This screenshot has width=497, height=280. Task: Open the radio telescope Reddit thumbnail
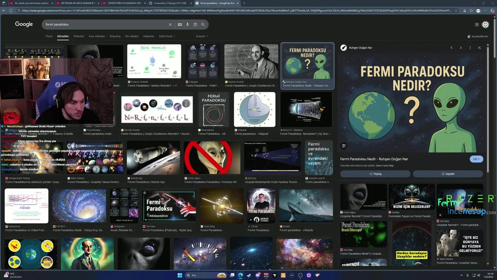click(306, 206)
